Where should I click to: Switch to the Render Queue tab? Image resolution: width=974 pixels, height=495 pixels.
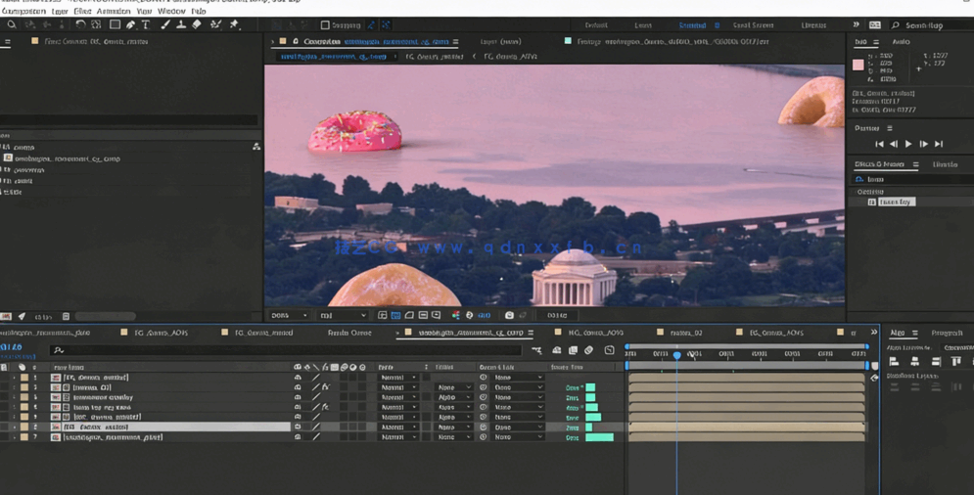349,333
